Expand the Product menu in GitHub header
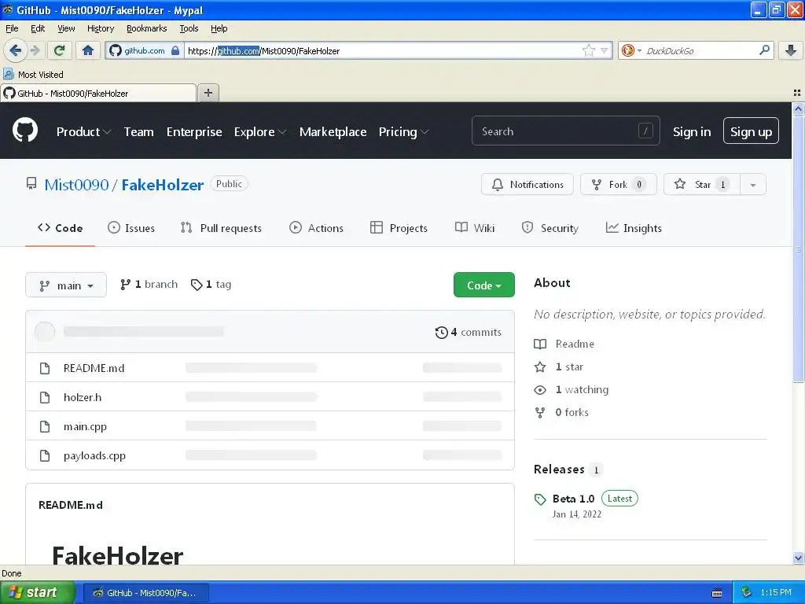Image resolution: width=805 pixels, height=604 pixels. pyautogui.click(x=83, y=132)
